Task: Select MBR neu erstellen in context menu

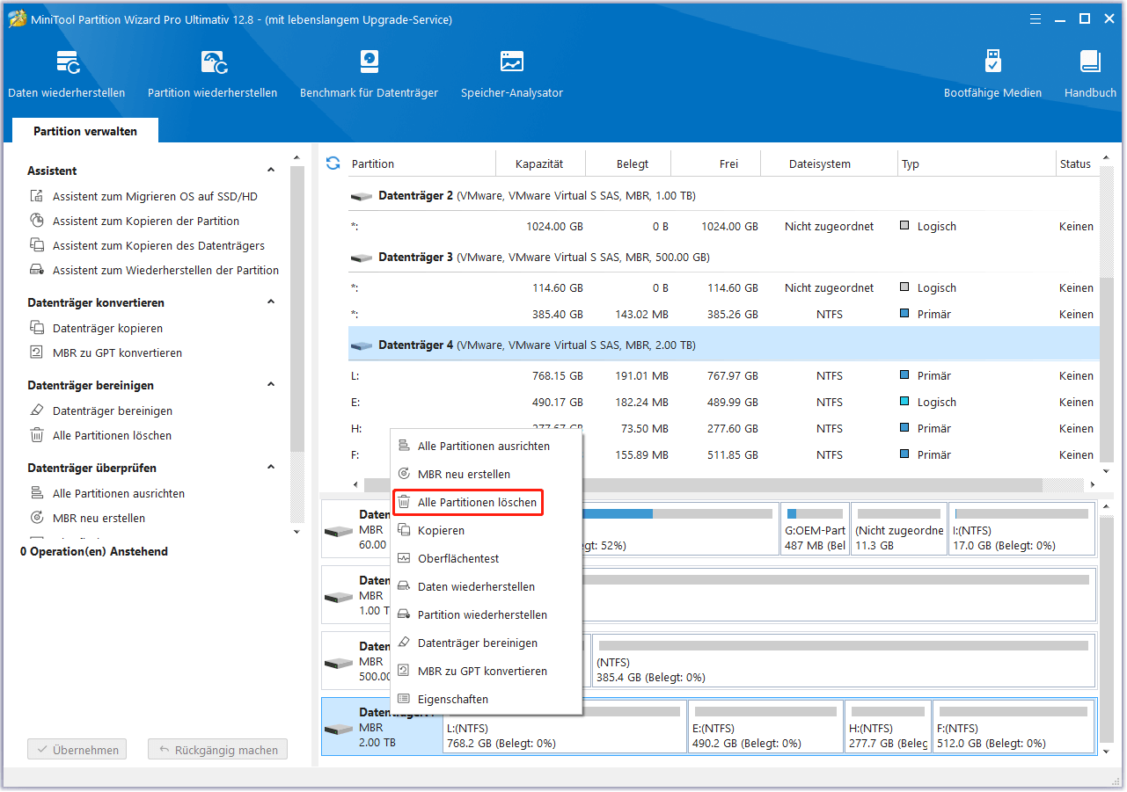Action: click(486, 475)
